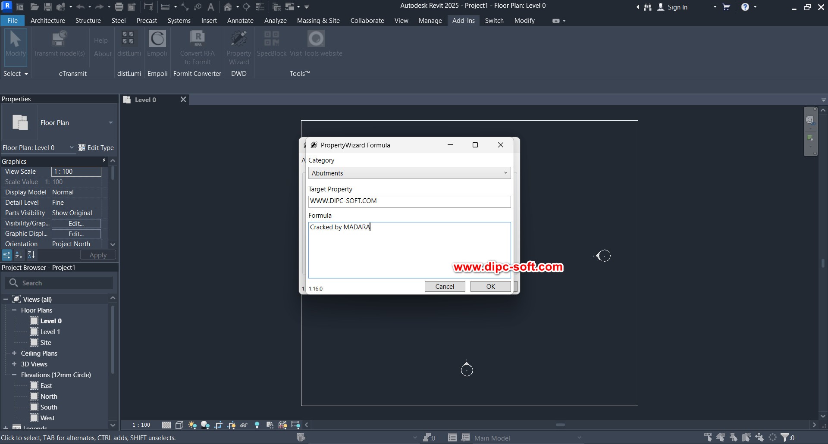Open the SpecBlock tool
828x444 pixels.
point(272,44)
